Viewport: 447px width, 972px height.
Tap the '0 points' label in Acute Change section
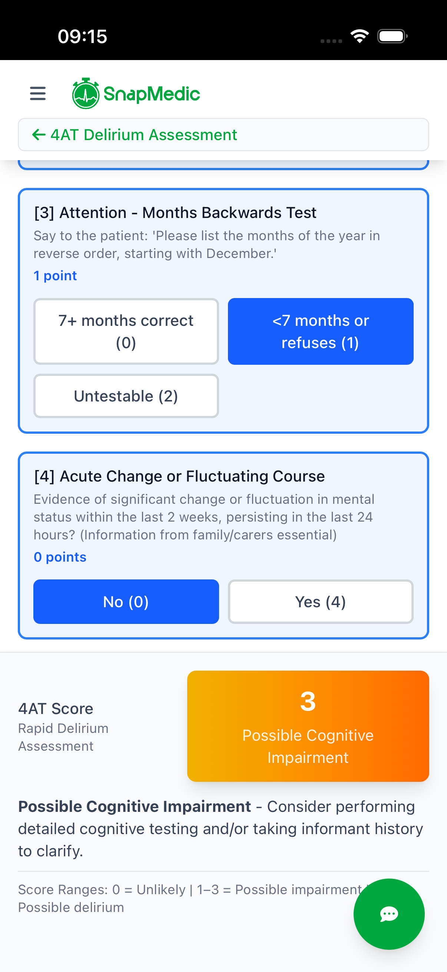tap(60, 557)
